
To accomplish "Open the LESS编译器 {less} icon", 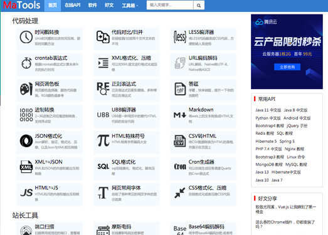I will click(180, 37).
